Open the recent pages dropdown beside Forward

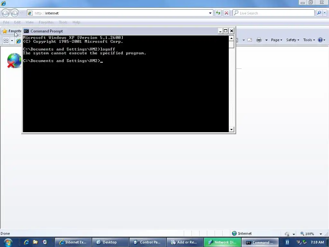22,13
